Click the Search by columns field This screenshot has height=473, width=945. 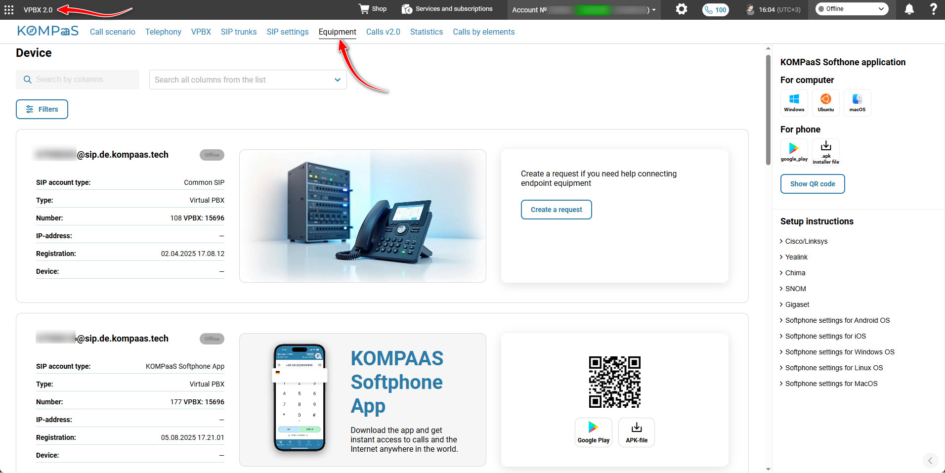[x=78, y=80]
